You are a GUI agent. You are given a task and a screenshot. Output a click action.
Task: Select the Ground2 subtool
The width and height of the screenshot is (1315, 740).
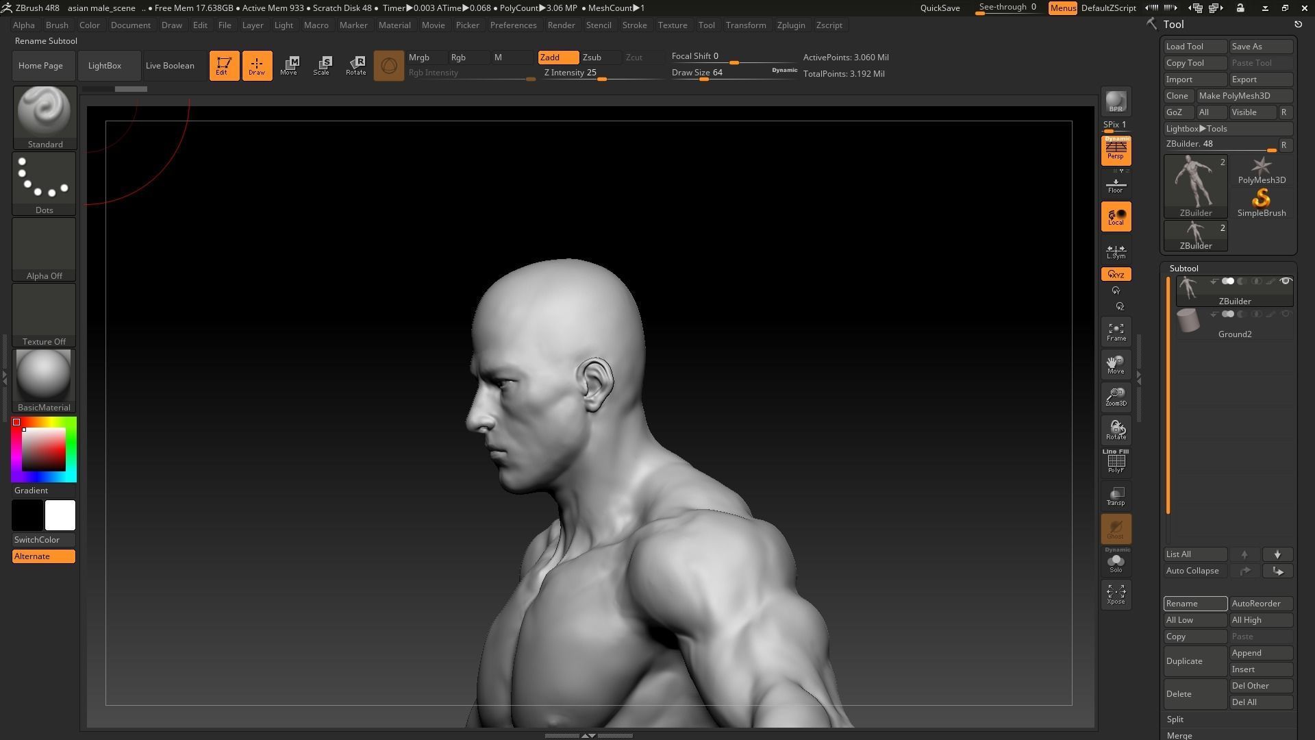pos(1234,323)
